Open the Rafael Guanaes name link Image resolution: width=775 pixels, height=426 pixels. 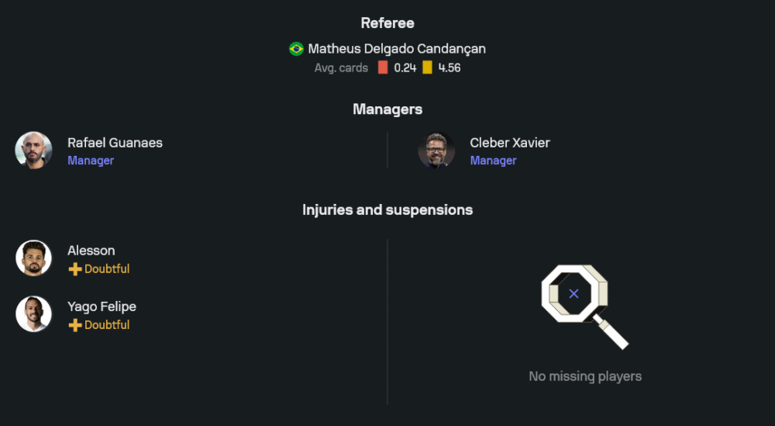tap(115, 143)
